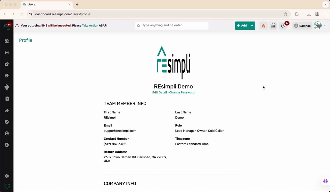The image size is (330, 192).
Task: Click the green Add button
Action: 242,25
